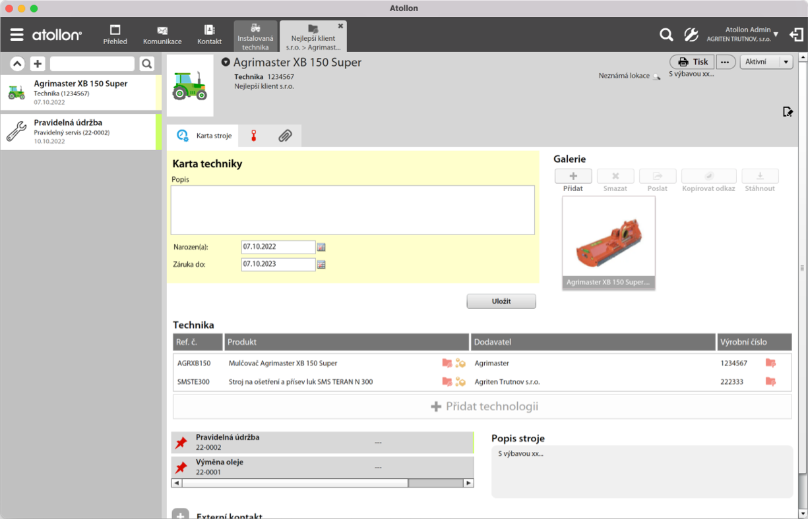Screen dimensions: 808x519
Task: Open the Komunikace section
Action: (x=162, y=36)
